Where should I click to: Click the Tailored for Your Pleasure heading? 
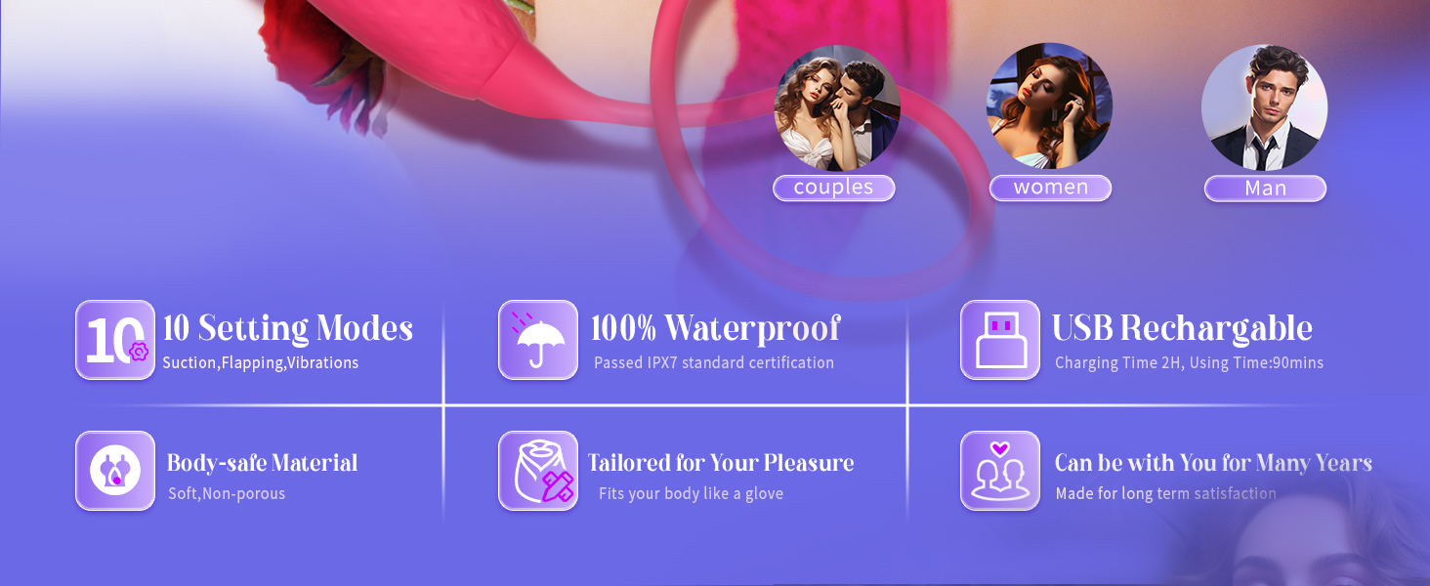pos(721,463)
